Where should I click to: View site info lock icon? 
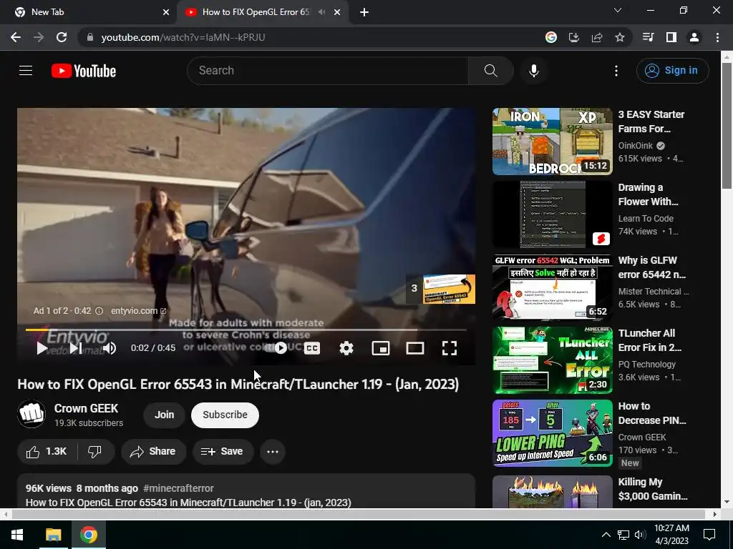click(90, 37)
